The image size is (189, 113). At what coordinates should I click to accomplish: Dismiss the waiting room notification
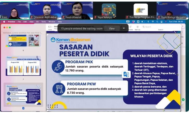click(x=124, y=28)
